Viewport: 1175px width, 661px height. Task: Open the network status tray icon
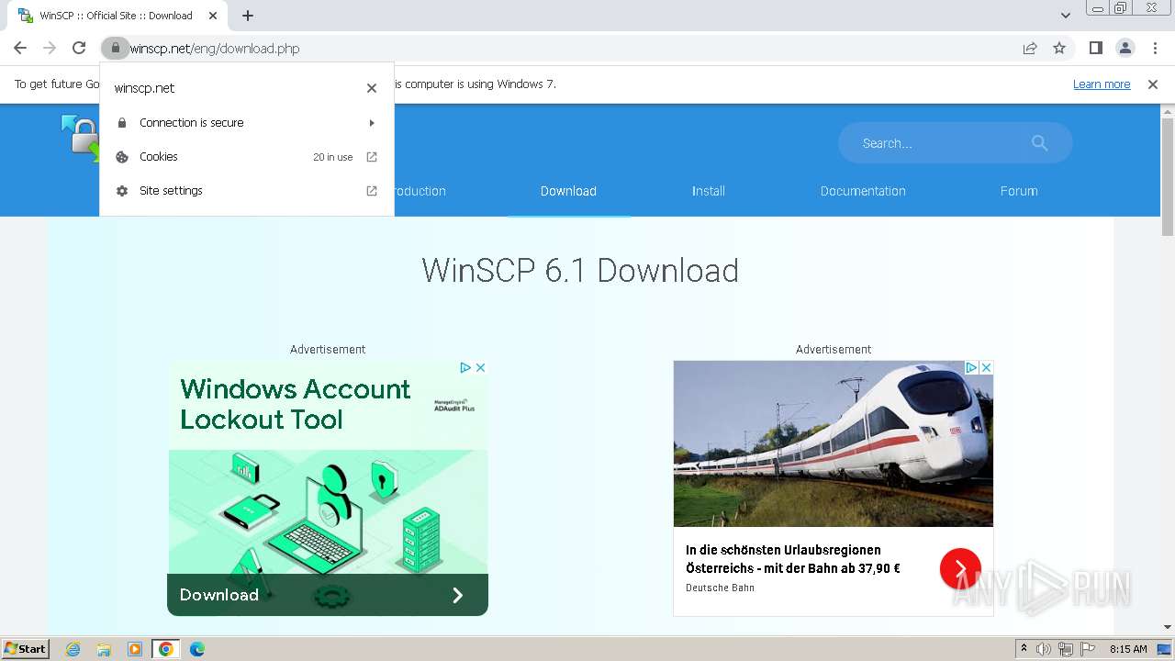[x=1066, y=649]
